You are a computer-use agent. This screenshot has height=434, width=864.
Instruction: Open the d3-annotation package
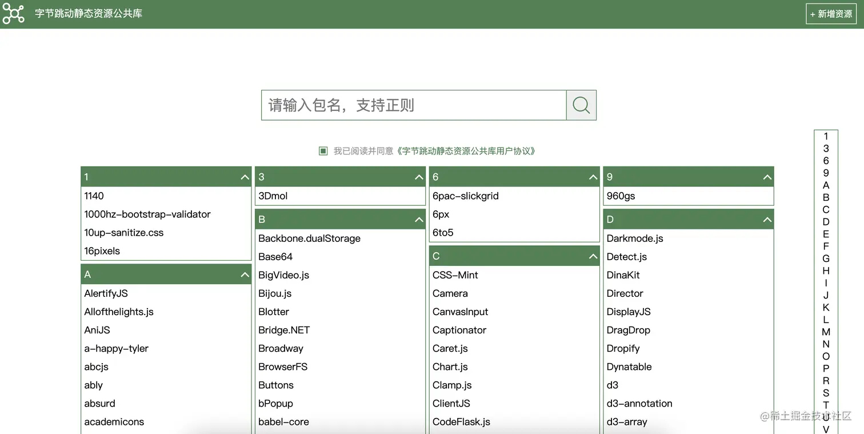coord(639,404)
